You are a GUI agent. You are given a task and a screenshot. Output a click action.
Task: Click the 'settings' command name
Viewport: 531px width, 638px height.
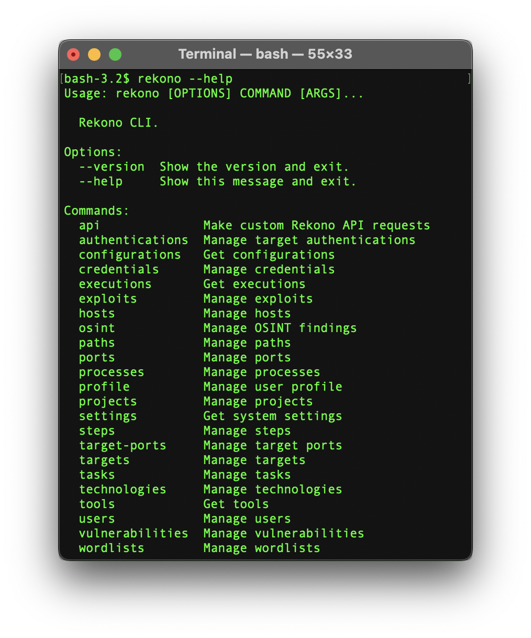(x=107, y=416)
